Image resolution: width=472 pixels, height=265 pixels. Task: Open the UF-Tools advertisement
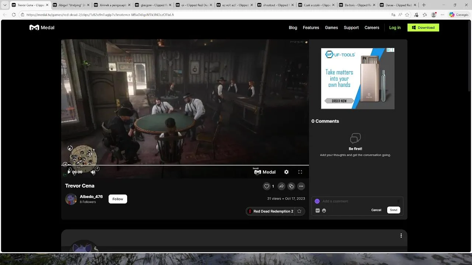(x=358, y=78)
